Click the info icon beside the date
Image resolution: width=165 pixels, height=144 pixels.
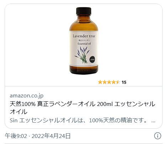coord(158,136)
